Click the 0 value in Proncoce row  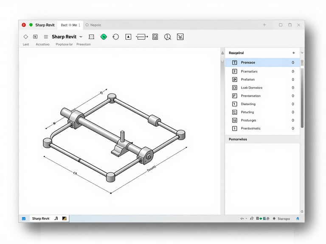[293, 62]
